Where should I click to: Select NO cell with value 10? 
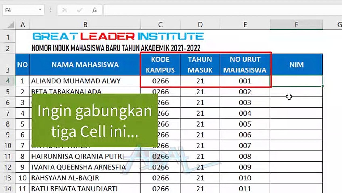click(23, 178)
